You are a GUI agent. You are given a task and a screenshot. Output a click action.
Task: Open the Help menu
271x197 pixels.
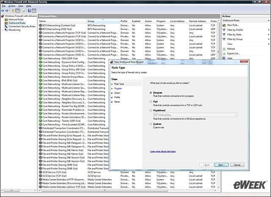[x=29, y=6]
